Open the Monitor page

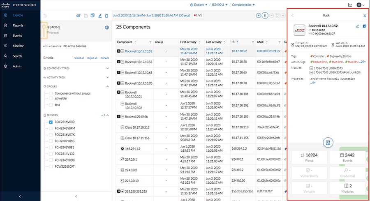tap(18, 46)
